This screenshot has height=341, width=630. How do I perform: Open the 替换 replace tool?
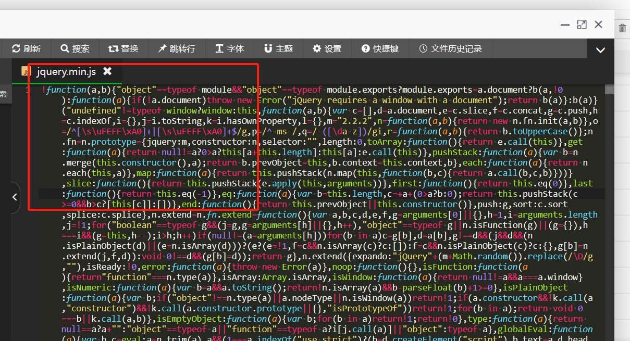click(x=123, y=48)
